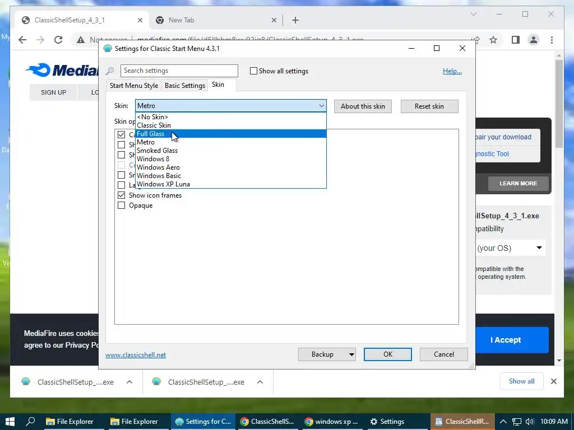Choose Windows 8 skin from list
The width and height of the screenshot is (574, 430).
click(x=230, y=159)
